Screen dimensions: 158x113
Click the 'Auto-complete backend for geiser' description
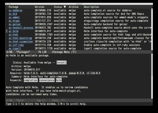tap(106, 24)
